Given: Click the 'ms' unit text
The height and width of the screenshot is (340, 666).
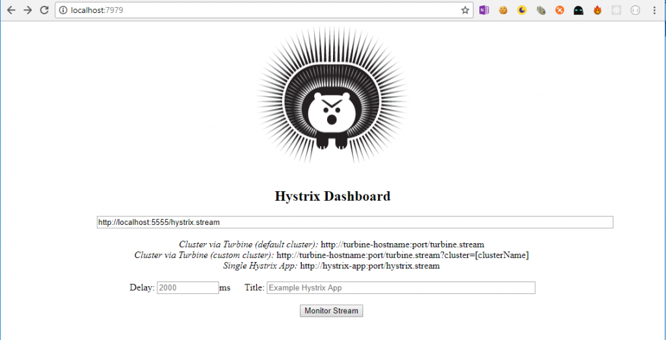Looking at the screenshot, I should 224,288.
